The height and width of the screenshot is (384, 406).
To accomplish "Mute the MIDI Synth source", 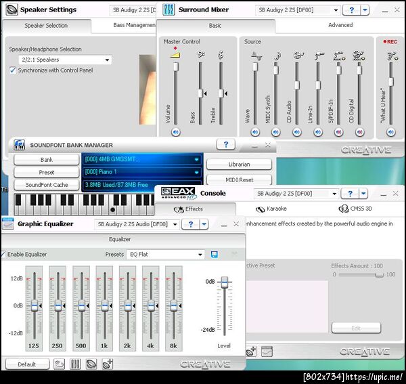I will (276, 132).
